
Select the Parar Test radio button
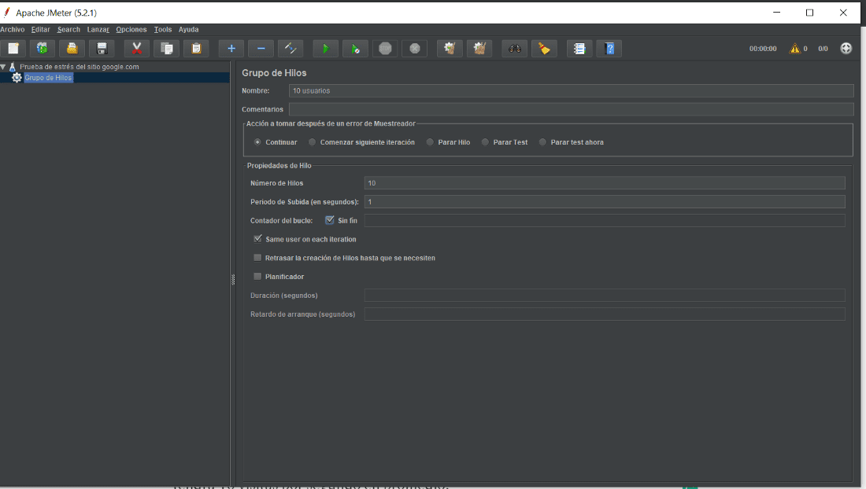pyautogui.click(x=485, y=142)
